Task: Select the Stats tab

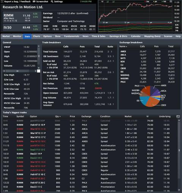Action: pyautogui.click(x=27, y=36)
